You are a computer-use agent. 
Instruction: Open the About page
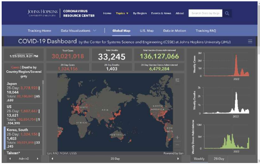(180, 13)
